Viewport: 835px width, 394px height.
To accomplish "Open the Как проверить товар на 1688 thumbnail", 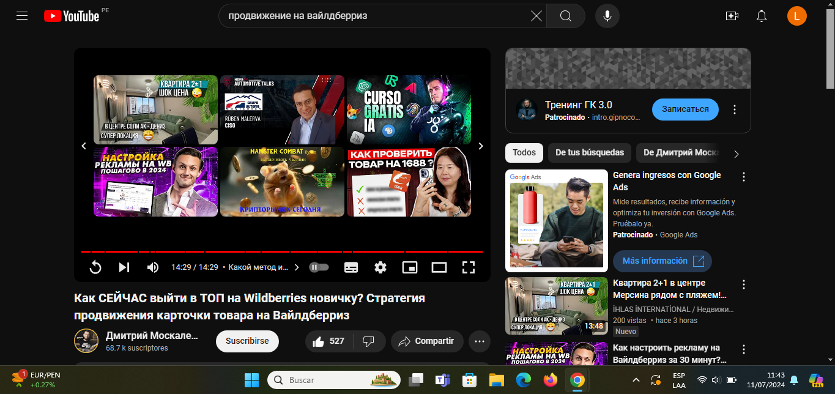I will (409, 182).
